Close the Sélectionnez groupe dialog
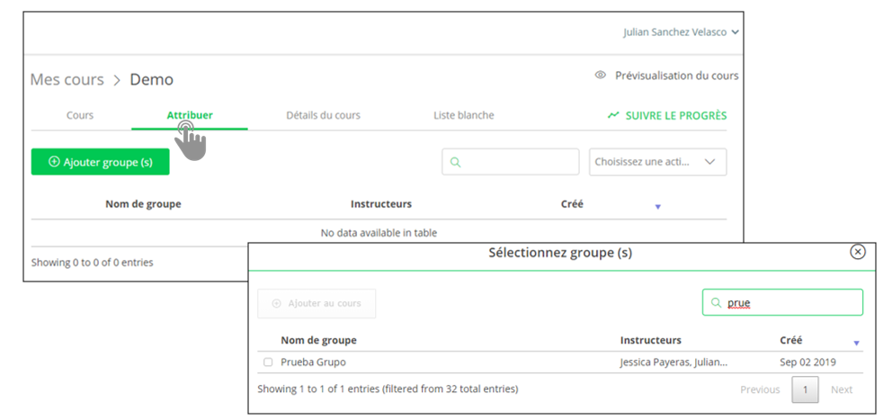Screen dimensions: 892x420 (x=857, y=252)
